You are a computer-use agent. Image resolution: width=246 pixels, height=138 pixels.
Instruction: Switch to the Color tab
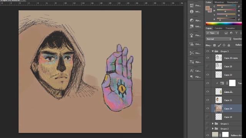(208, 2)
